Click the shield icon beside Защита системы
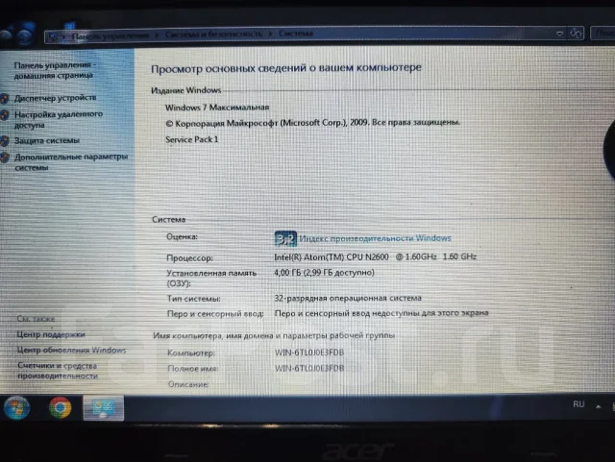Screen dimensions: 615x462 click(5, 141)
